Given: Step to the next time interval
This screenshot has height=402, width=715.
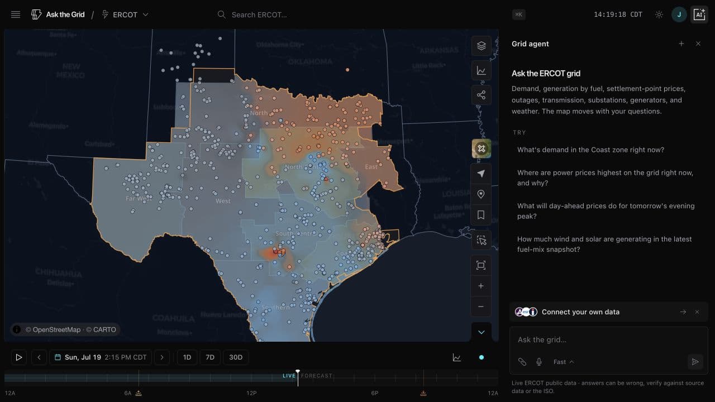Looking at the screenshot, I should tap(162, 357).
